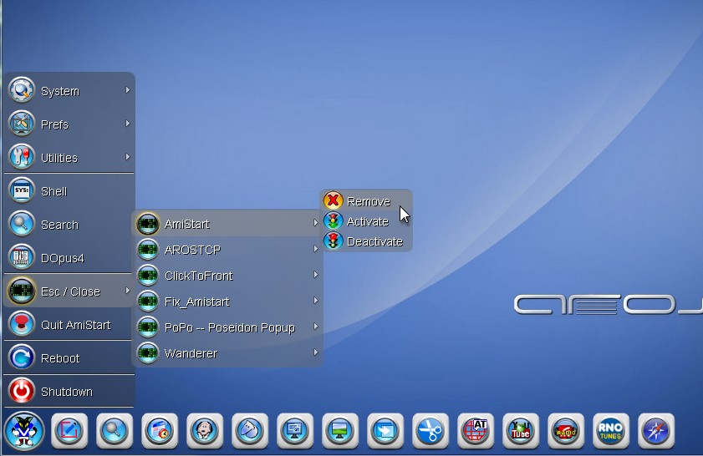
Task: Click the red X Remove icon
Action: [x=334, y=200]
